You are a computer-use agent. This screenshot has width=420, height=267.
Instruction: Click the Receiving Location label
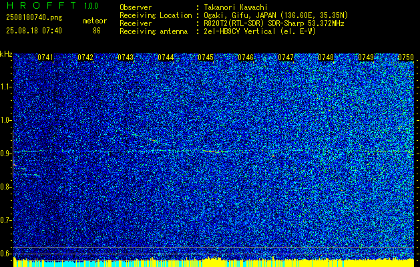point(156,15)
